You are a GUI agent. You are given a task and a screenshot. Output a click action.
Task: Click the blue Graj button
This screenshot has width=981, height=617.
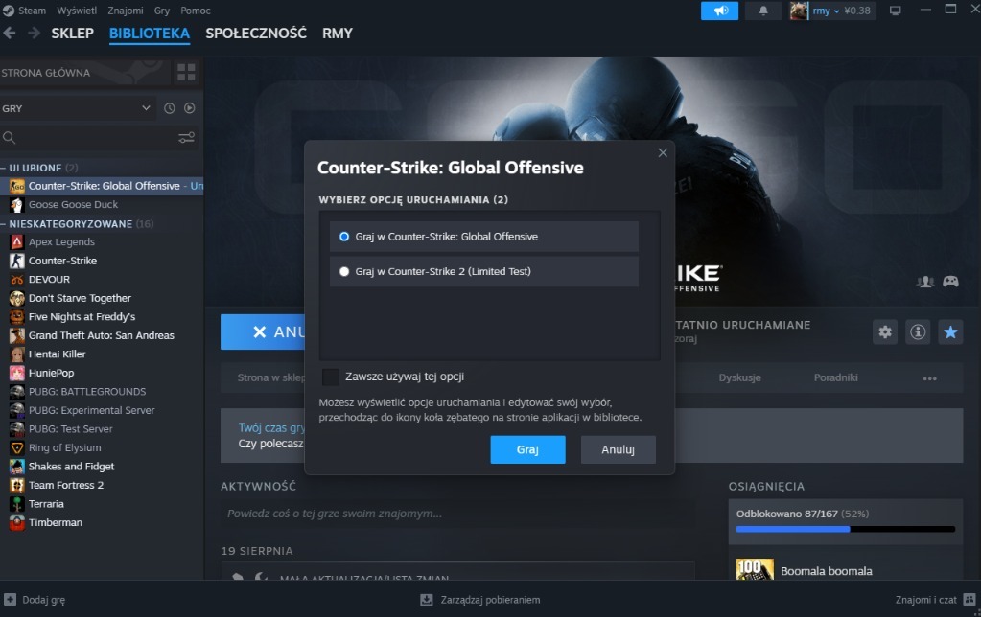(527, 449)
